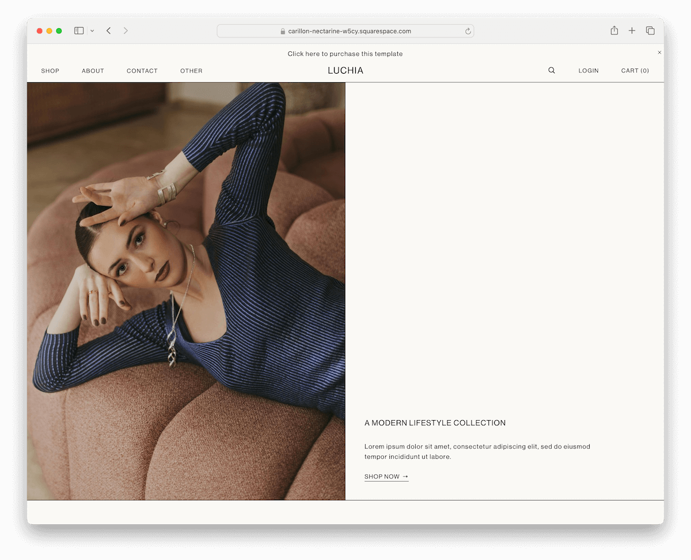Select the CONTACT menu item
691x560 pixels.
[x=142, y=70]
